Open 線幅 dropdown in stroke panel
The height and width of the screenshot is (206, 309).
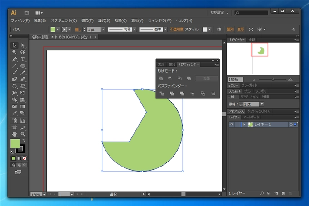(262, 104)
